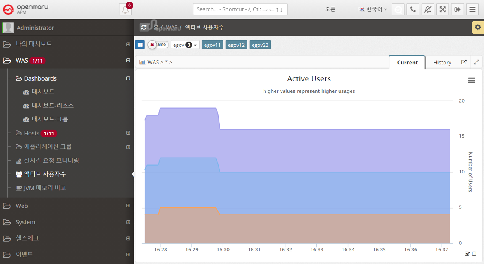Click the phone contact icon

point(413,9)
